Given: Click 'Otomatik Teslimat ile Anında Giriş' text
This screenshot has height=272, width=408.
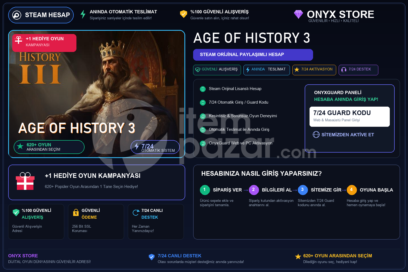Looking at the screenshot, I should point(239,129).
